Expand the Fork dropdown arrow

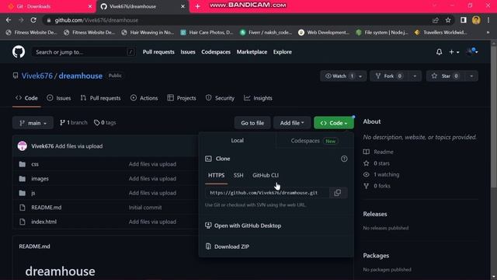click(x=415, y=76)
